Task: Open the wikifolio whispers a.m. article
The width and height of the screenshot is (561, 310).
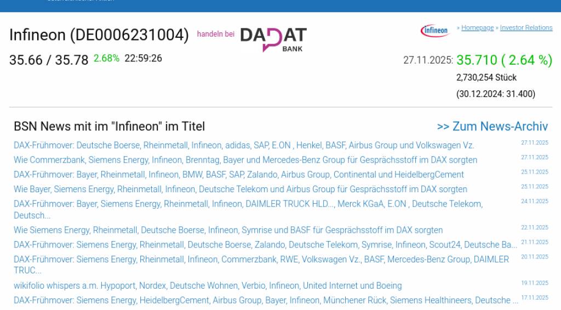Action: point(207,286)
